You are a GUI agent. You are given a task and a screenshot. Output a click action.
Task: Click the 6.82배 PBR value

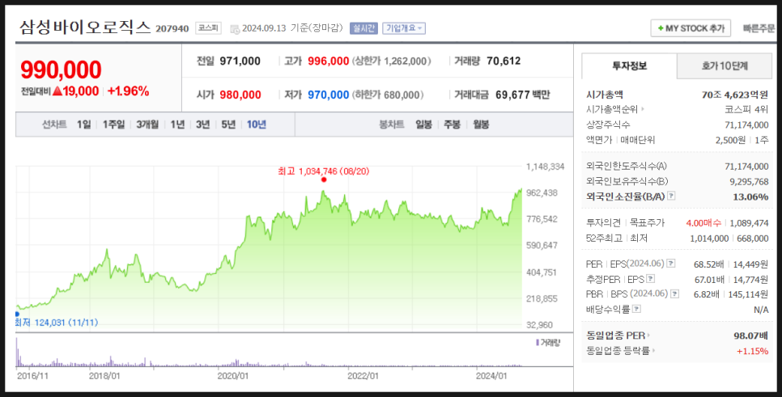point(706,294)
